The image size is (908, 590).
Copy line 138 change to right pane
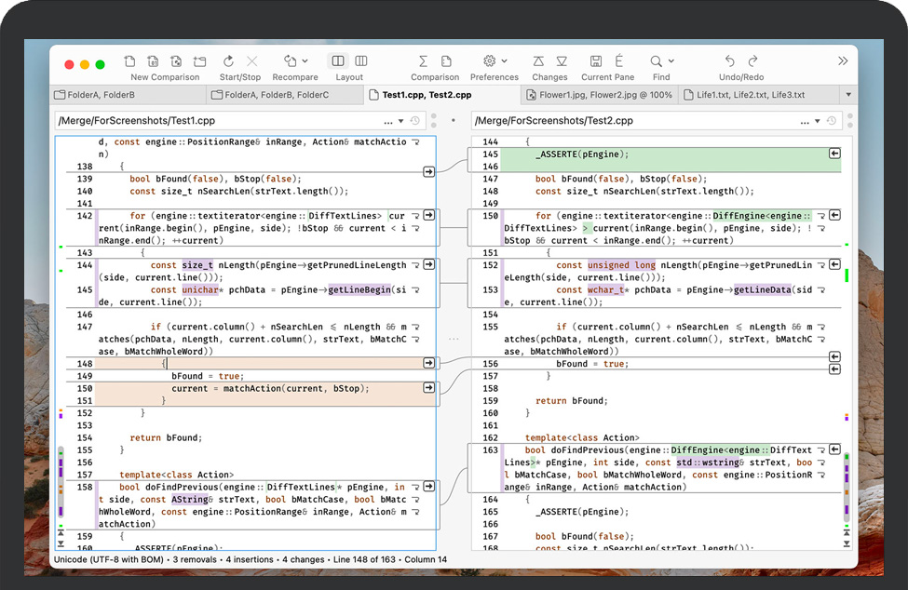pos(428,171)
